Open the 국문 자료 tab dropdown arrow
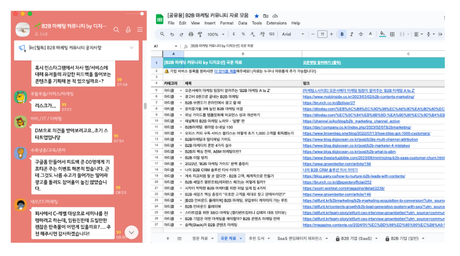Screen dimensions: 460x256 coord(240,238)
